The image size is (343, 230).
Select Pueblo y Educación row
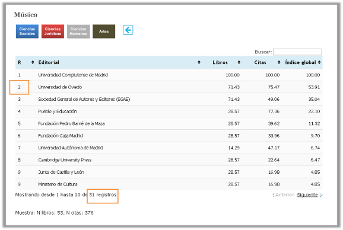[x=169, y=111]
